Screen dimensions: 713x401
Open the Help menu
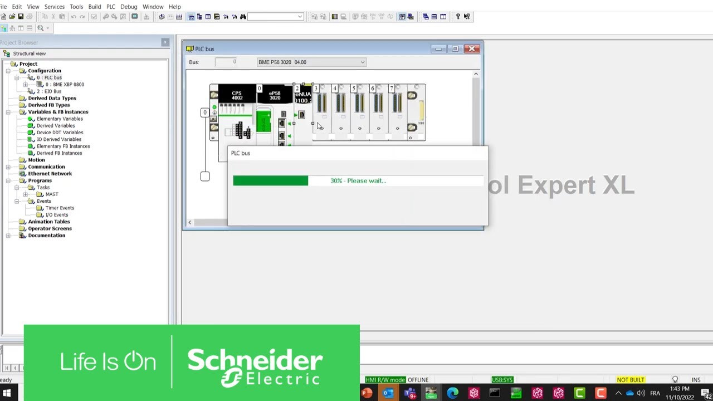tap(174, 7)
